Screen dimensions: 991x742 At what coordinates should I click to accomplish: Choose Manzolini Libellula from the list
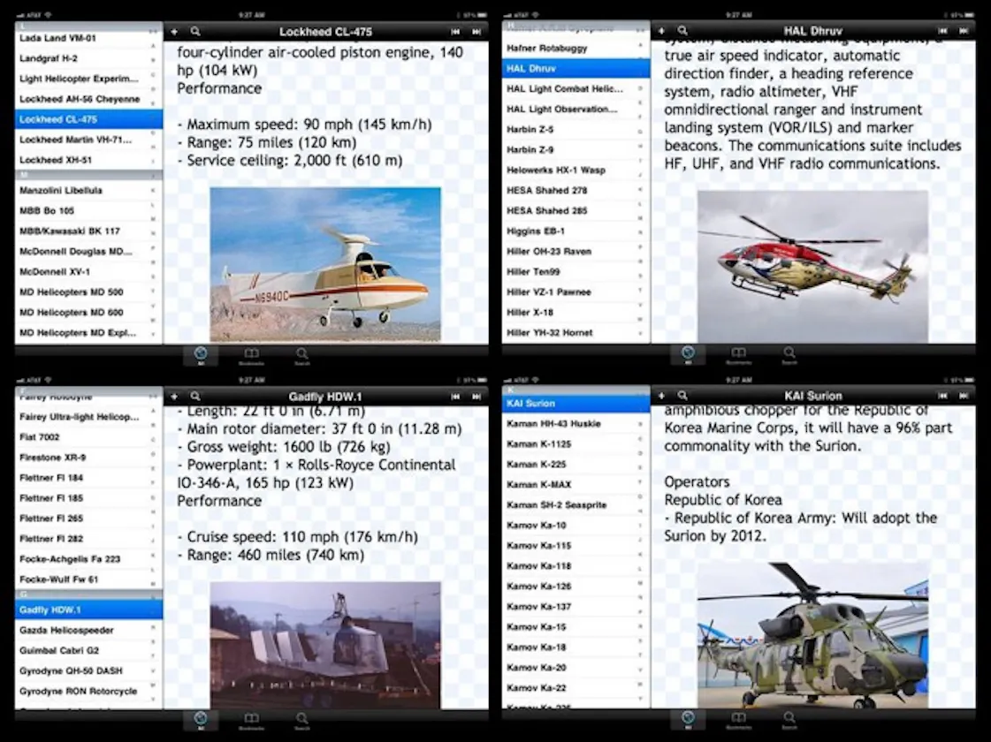[88, 190]
